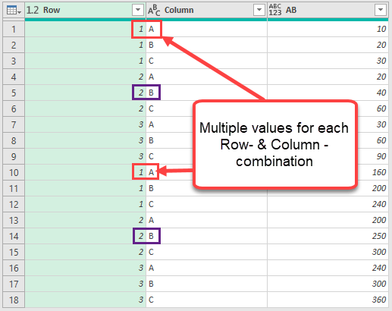
Task: Click Row cell value 1 in row 11
Action: coord(85,188)
